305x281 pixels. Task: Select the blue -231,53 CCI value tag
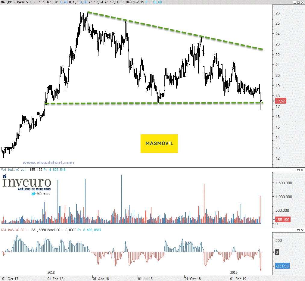(282, 266)
